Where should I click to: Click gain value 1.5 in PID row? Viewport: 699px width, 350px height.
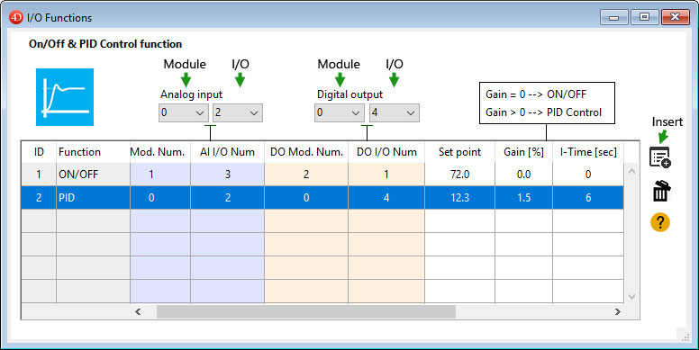click(524, 198)
